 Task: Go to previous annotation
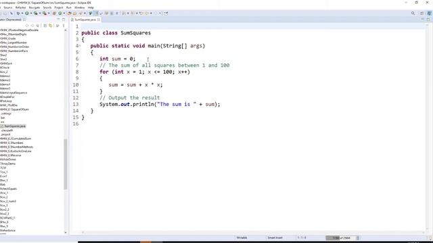[133, 13]
